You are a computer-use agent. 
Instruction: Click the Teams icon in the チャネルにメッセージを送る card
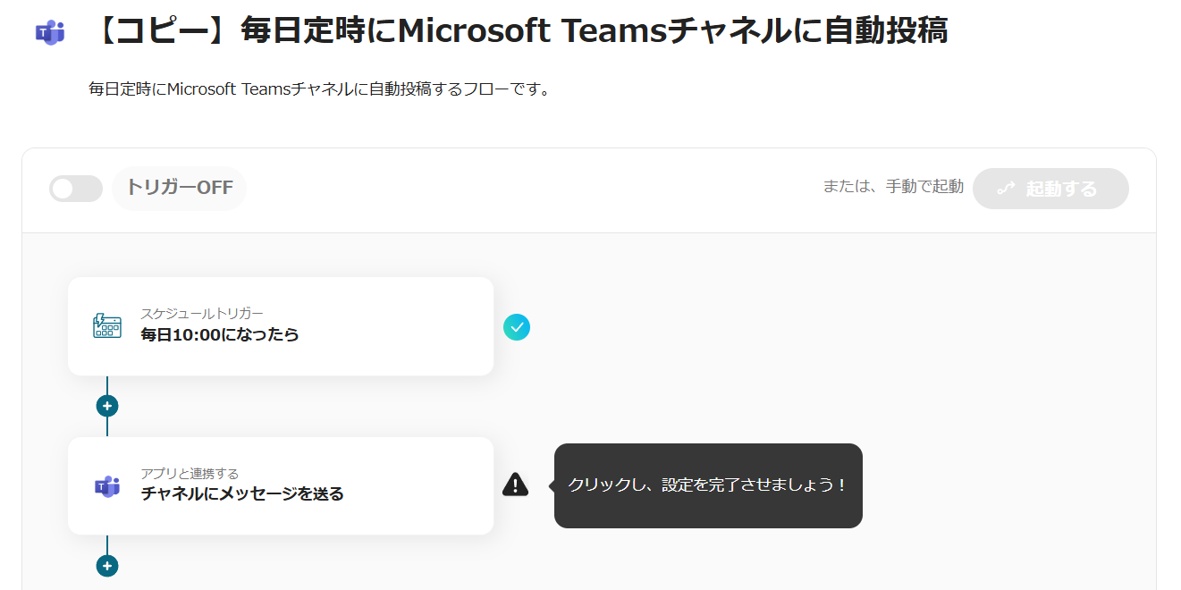click(107, 486)
